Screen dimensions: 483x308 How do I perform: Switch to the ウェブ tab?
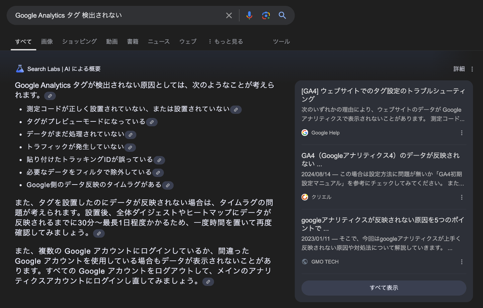point(188,41)
